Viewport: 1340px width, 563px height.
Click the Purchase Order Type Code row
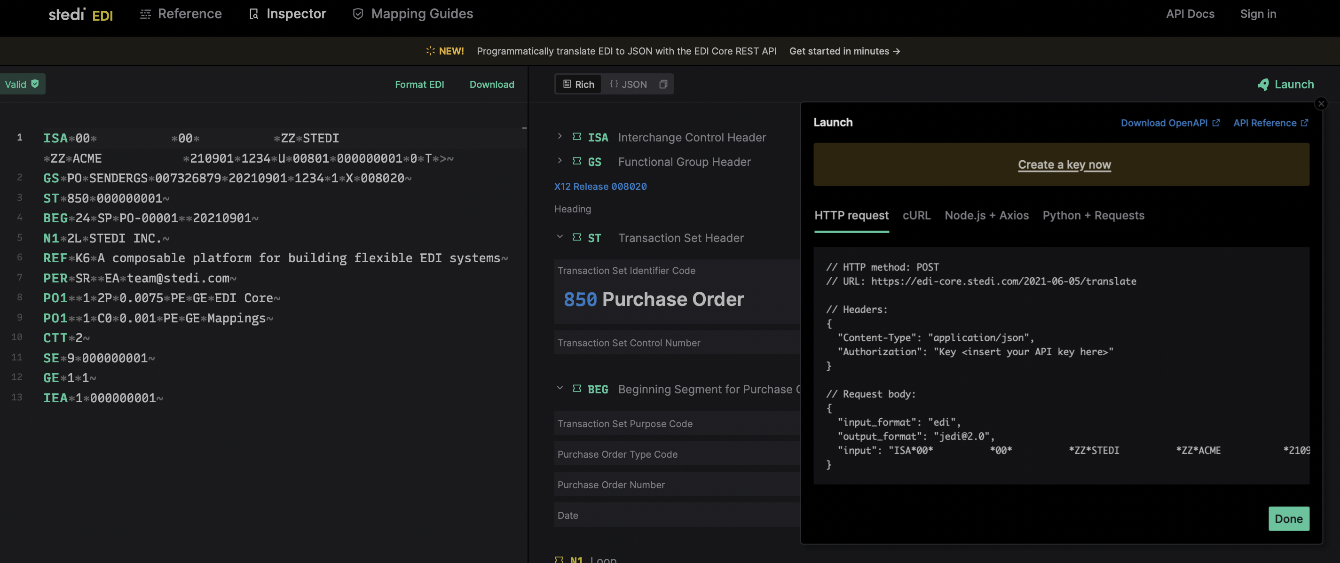click(677, 454)
